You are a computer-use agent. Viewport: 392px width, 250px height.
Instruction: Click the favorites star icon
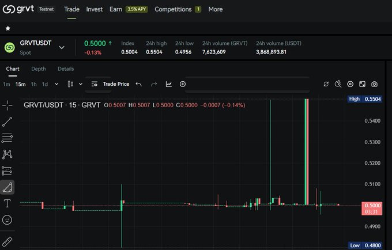point(8,28)
